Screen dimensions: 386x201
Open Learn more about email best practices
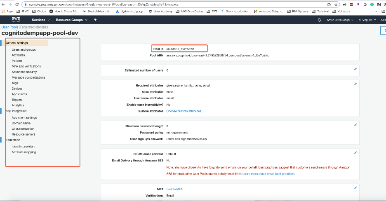pos(268,174)
